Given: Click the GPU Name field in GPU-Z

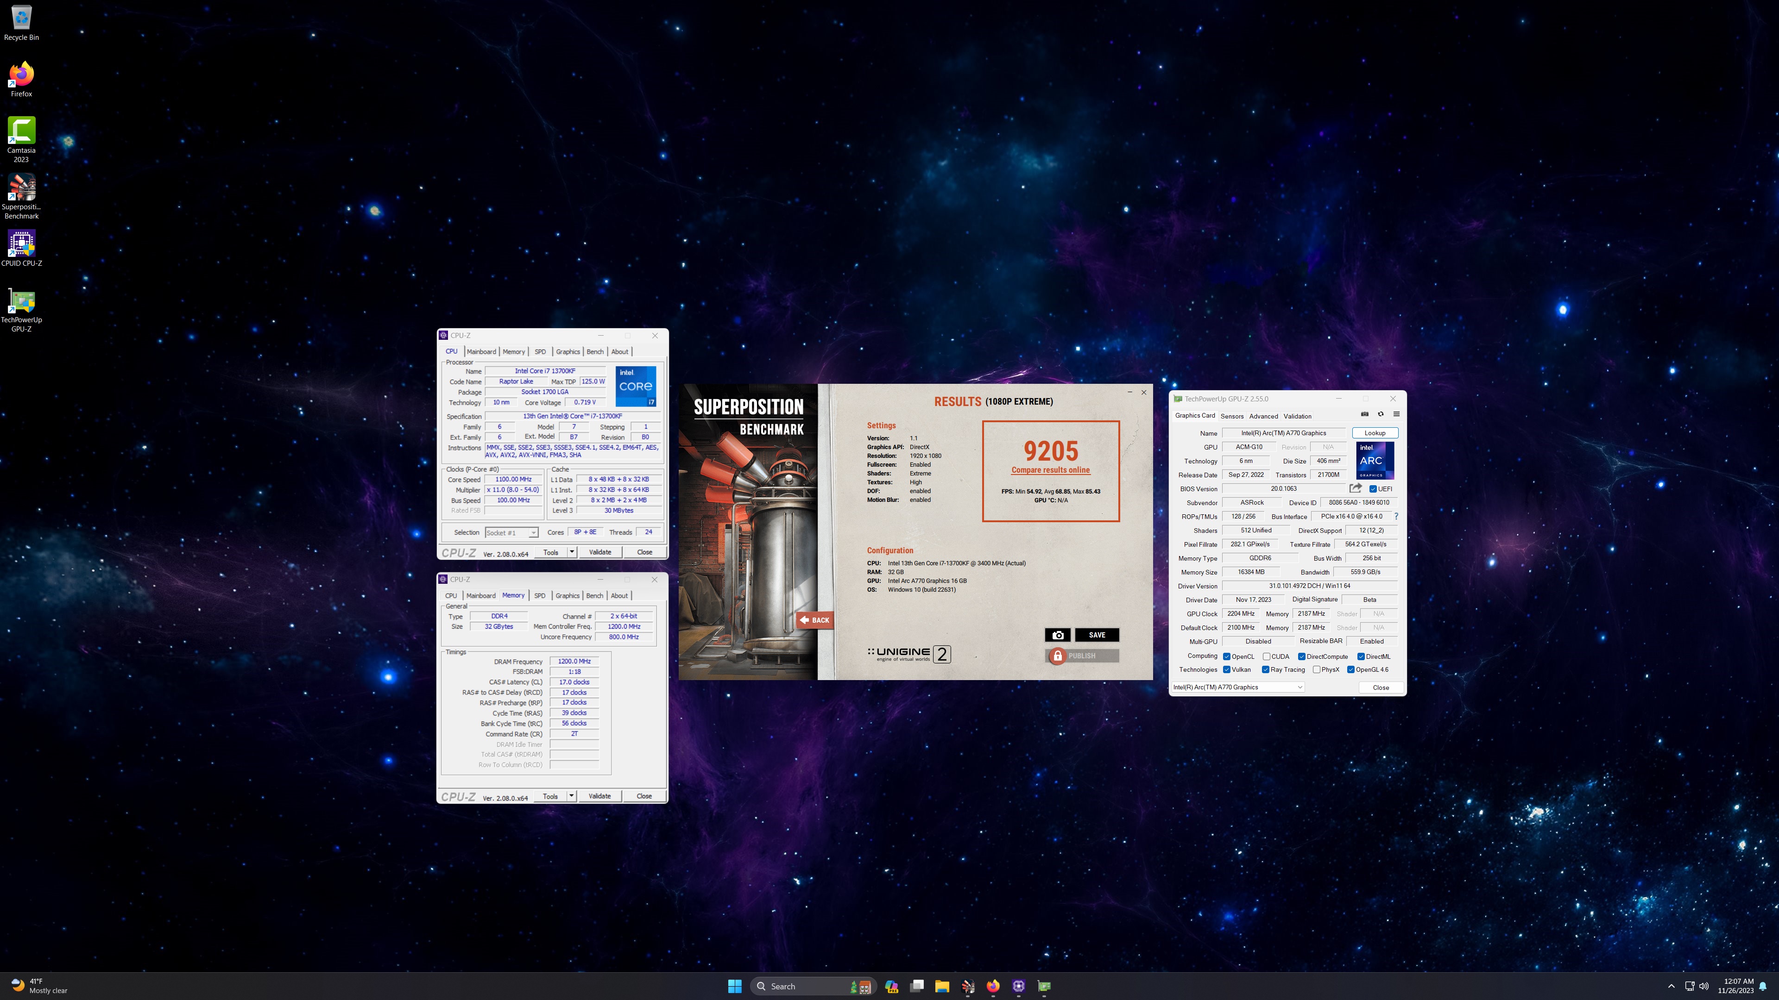Looking at the screenshot, I should pos(1284,433).
